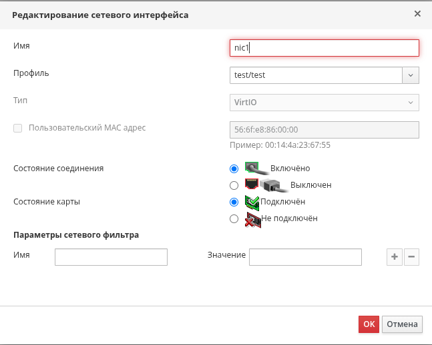This screenshot has height=345, width=432.
Task: Click the Состояние карты label
Action: click(47, 202)
